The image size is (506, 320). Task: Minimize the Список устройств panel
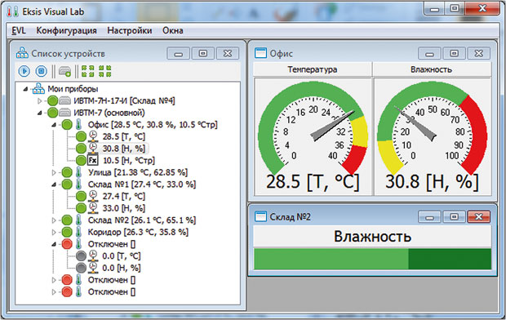point(179,53)
